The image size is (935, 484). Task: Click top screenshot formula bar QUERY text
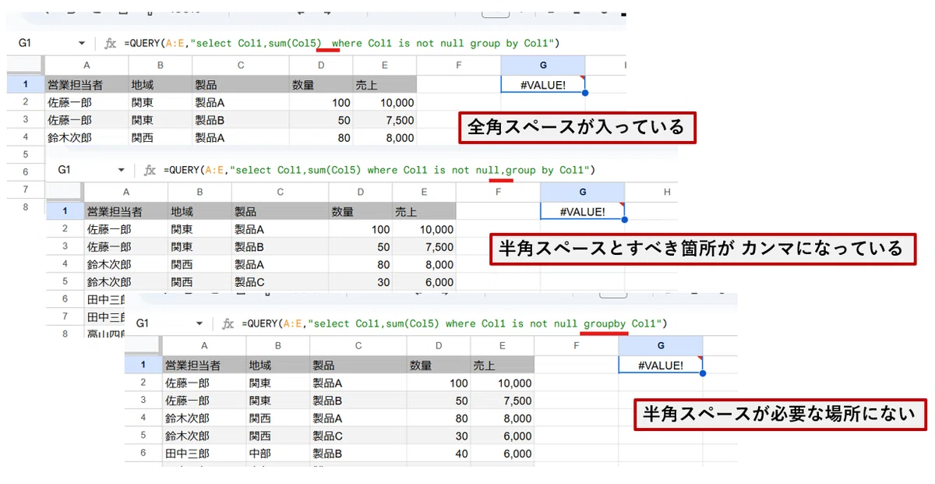pos(342,44)
